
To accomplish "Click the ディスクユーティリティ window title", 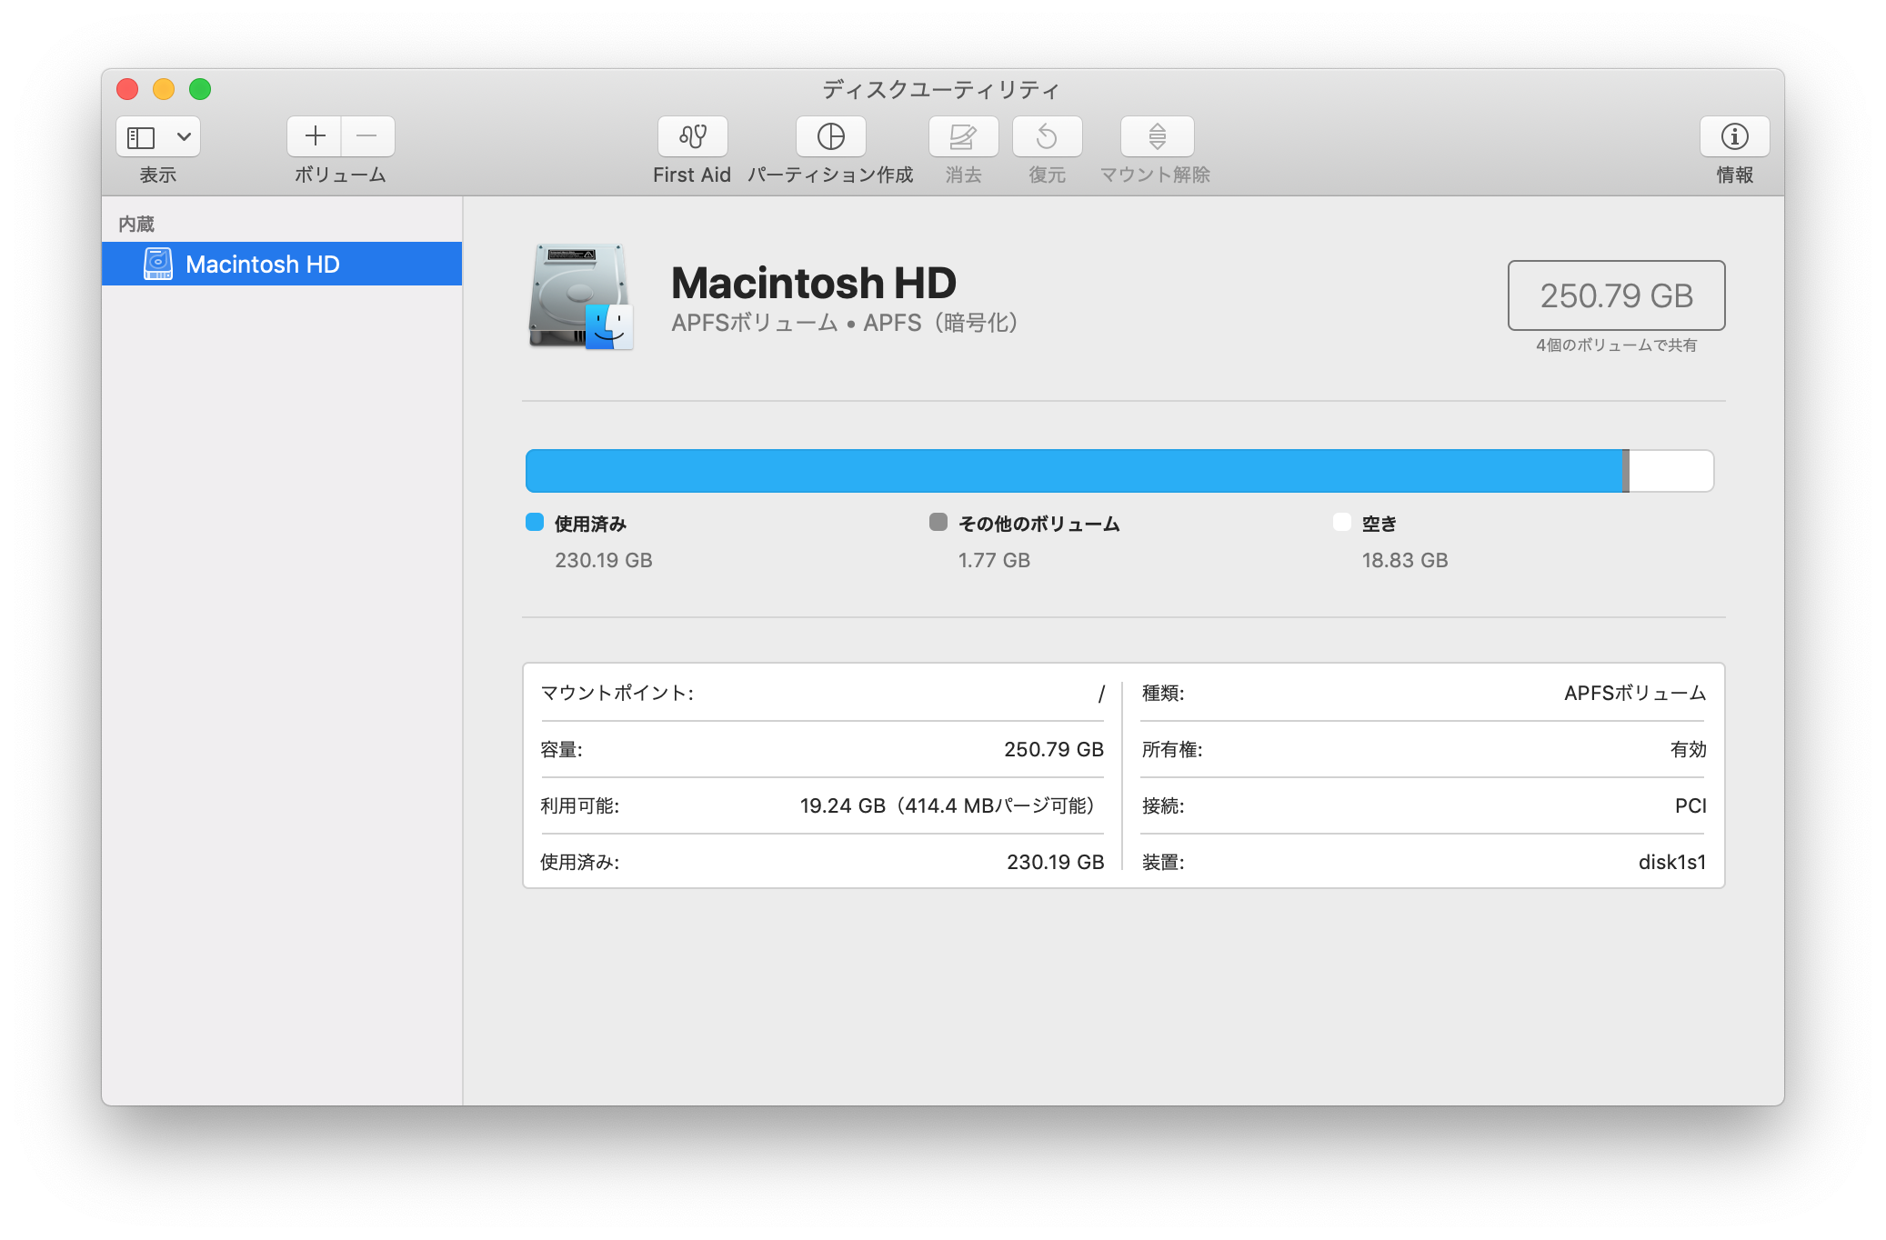I will (941, 89).
